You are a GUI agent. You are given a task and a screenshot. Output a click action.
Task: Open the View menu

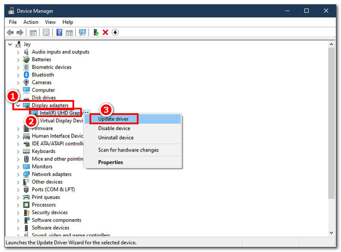[x=50, y=22]
